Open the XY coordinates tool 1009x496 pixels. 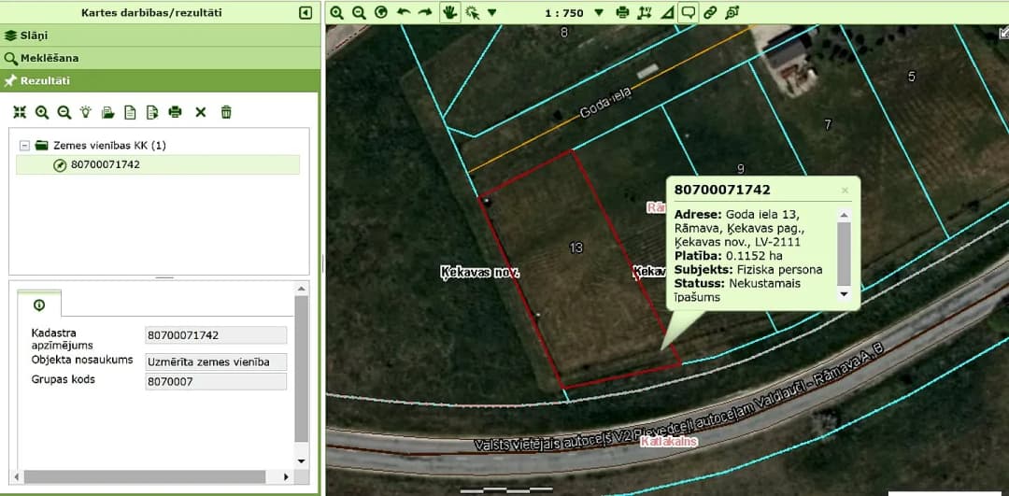[x=644, y=12]
